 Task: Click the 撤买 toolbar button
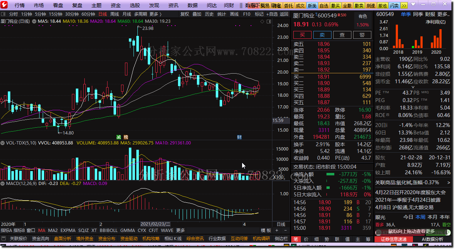tap(335, 6)
